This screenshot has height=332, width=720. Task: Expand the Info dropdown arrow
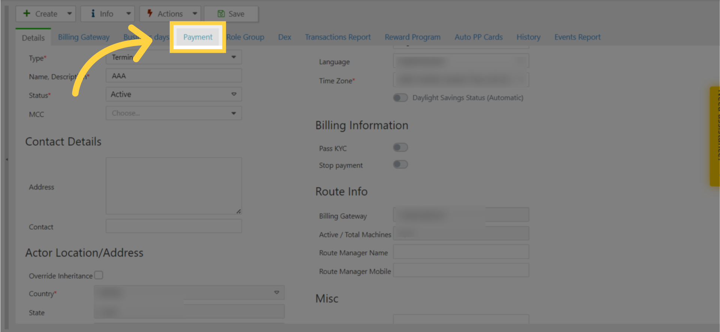point(128,13)
